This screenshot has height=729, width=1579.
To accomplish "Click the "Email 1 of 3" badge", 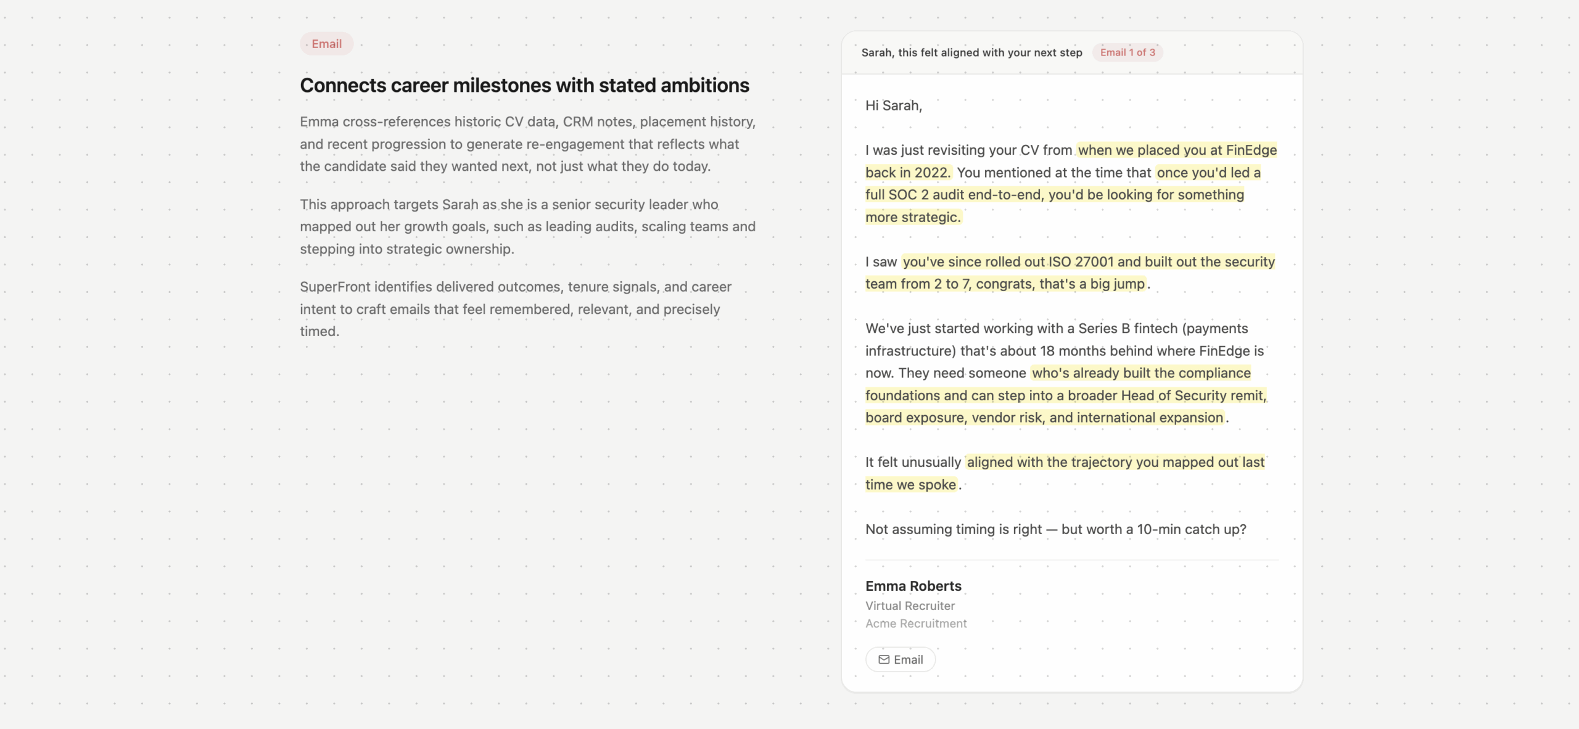I will point(1128,52).
